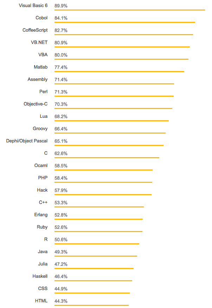Click the Assembly 71.4% value
Viewport: 212px width, 308px height.
[x=61, y=79]
